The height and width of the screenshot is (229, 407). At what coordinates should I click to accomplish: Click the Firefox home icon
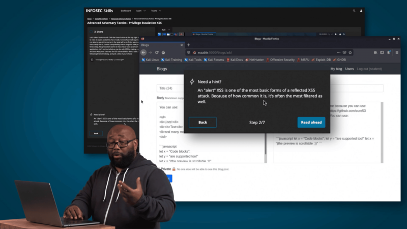pyautogui.click(x=163, y=52)
